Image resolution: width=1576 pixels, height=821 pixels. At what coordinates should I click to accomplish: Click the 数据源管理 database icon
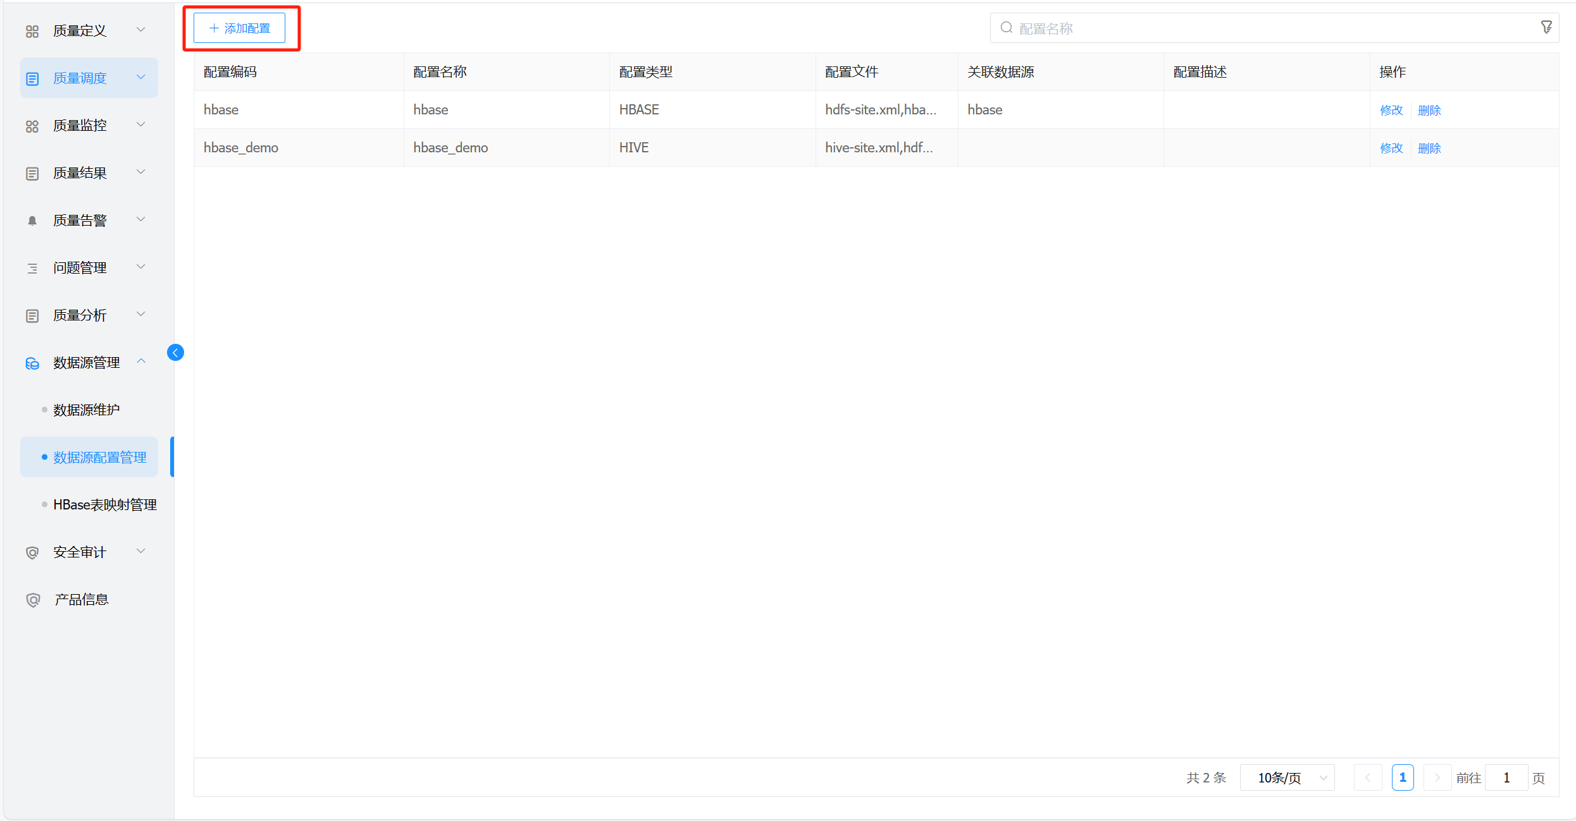(32, 363)
